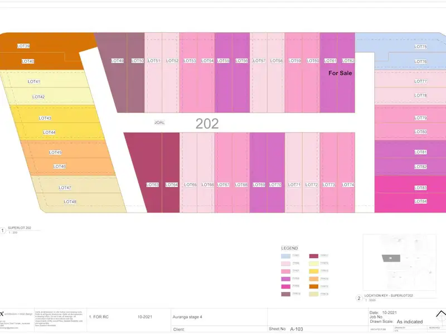Select the dark orange legend swatch

[313, 286]
